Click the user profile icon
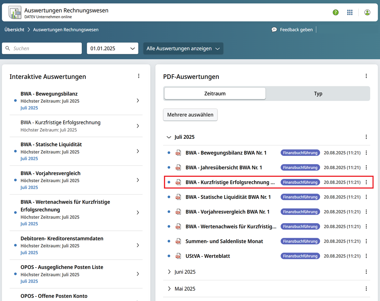The height and width of the screenshot is (301, 380). [367, 12]
